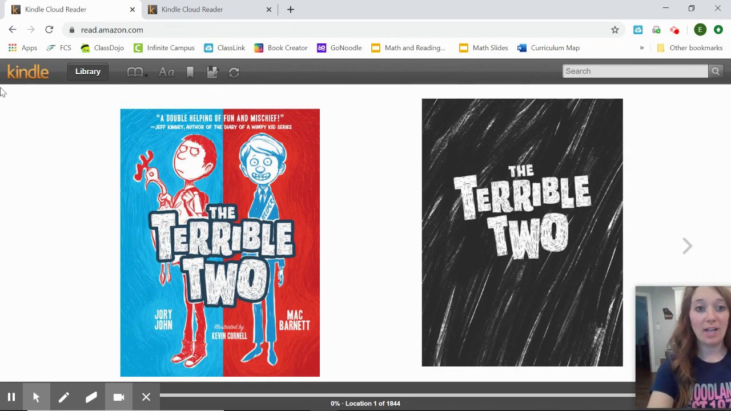731x411 pixels.
Task: View site information lock icon
Action: [71, 30]
